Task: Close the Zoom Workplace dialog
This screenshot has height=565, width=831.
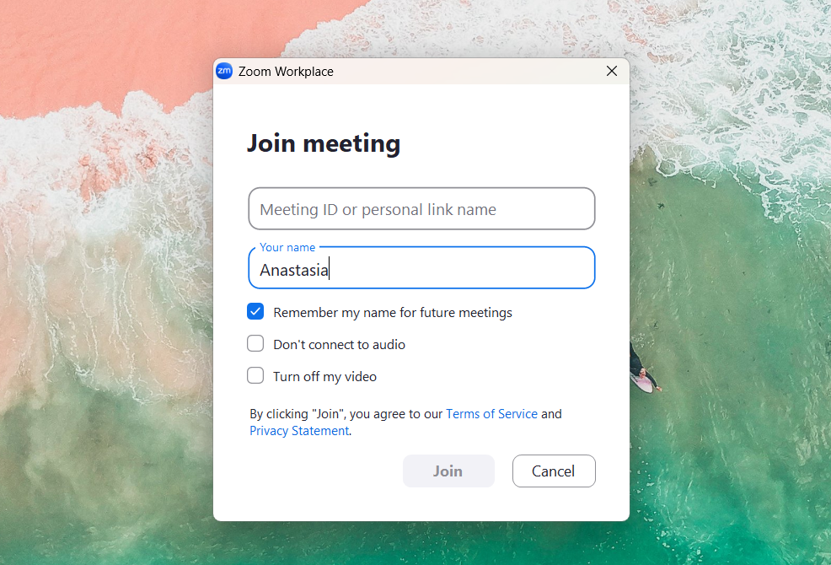Action: click(612, 71)
